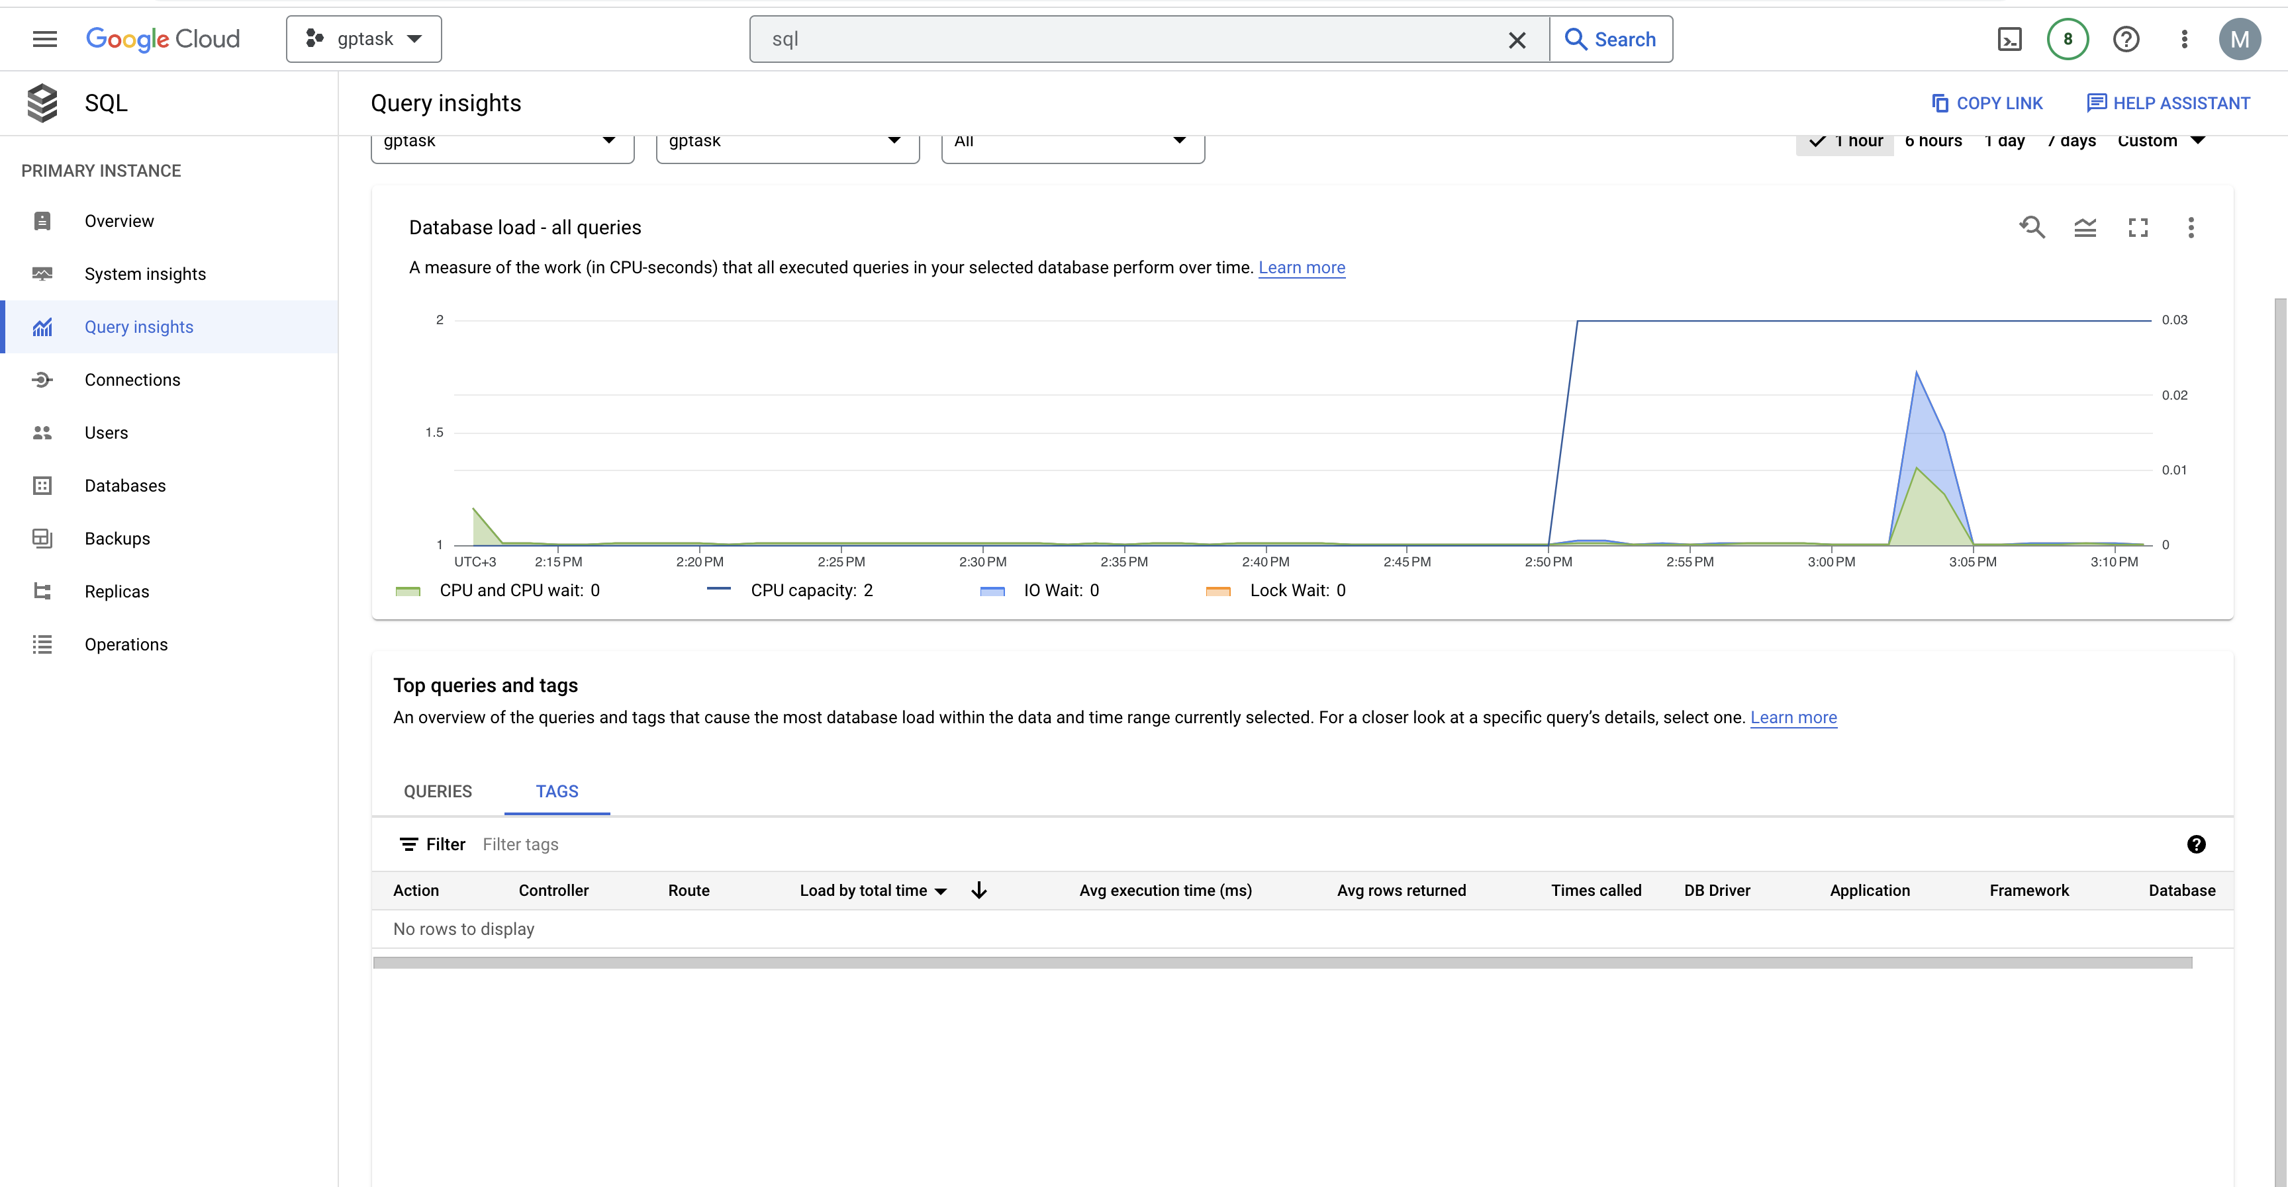Open the notifications badge showing 8
This screenshot has height=1187, width=2288.
click(2067, 38)
